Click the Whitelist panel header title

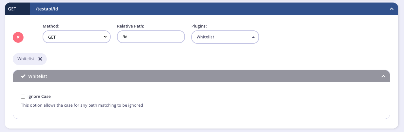[38, 76]
